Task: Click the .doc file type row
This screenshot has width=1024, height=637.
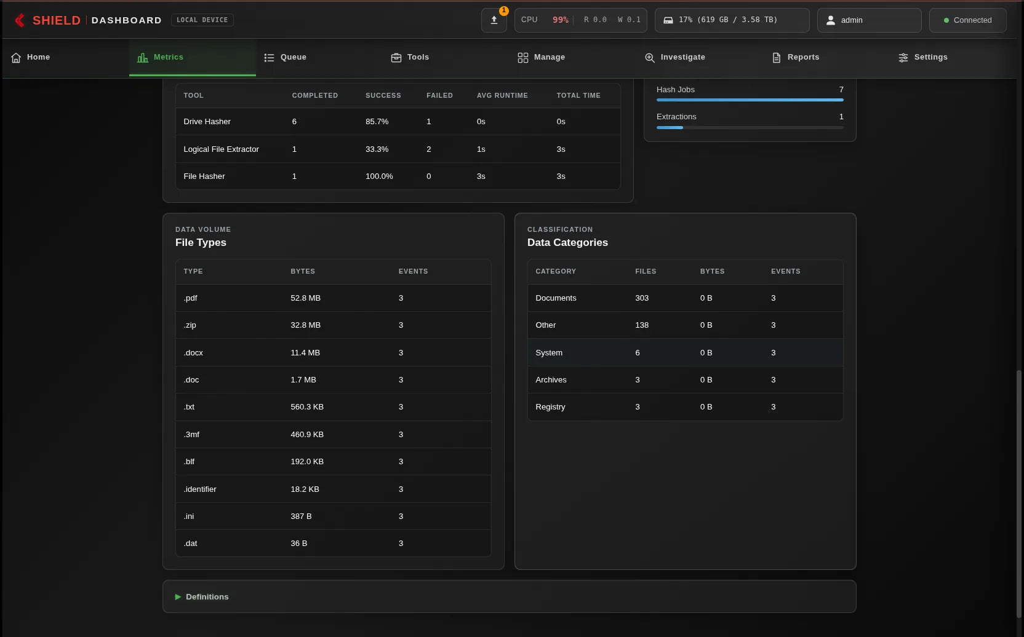Action: pyautogui.click(x=333, y=380)
